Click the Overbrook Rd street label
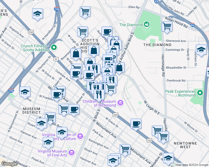The width and height of the screenshot is (209, 167). point(176,80)
